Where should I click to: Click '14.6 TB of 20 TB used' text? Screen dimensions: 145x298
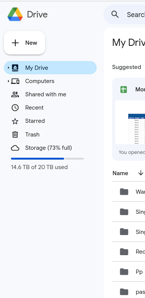[x=39, y=167]
